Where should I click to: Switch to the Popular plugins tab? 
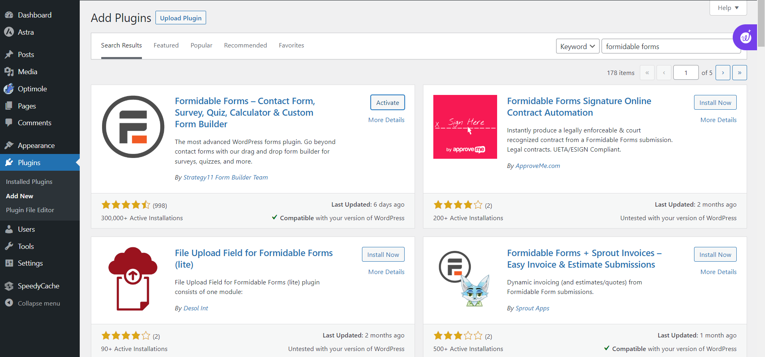point(201,45)
